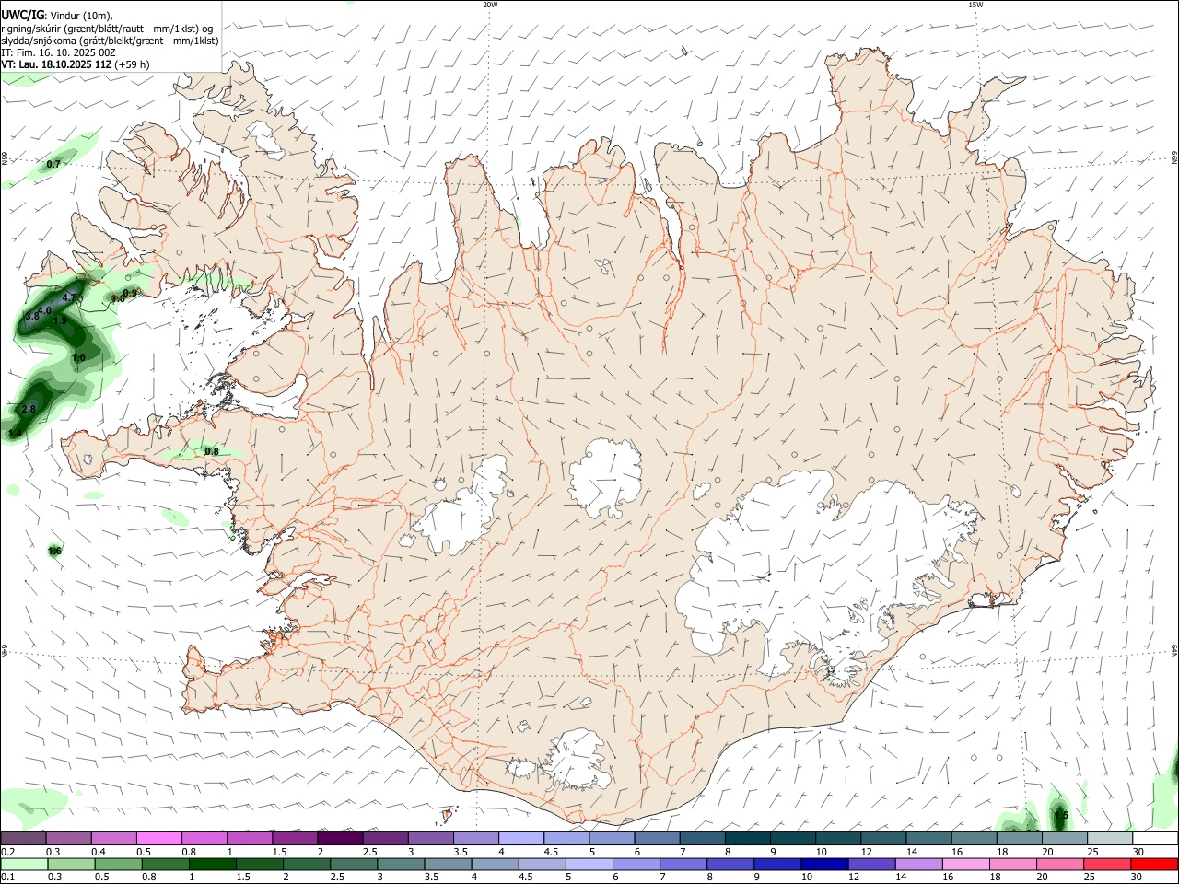Image resolution: width=1179 pixels, height=884 pixels.
Task: Click the 0.8 value on the Snæfellsnes peninsula
Action: tap(212, 451)
